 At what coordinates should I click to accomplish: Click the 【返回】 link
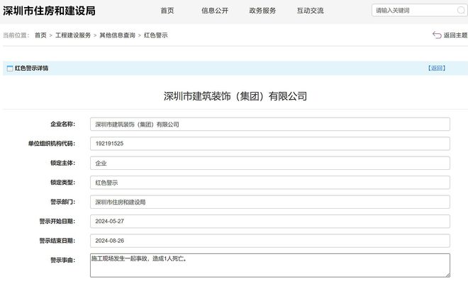point(437,68)
